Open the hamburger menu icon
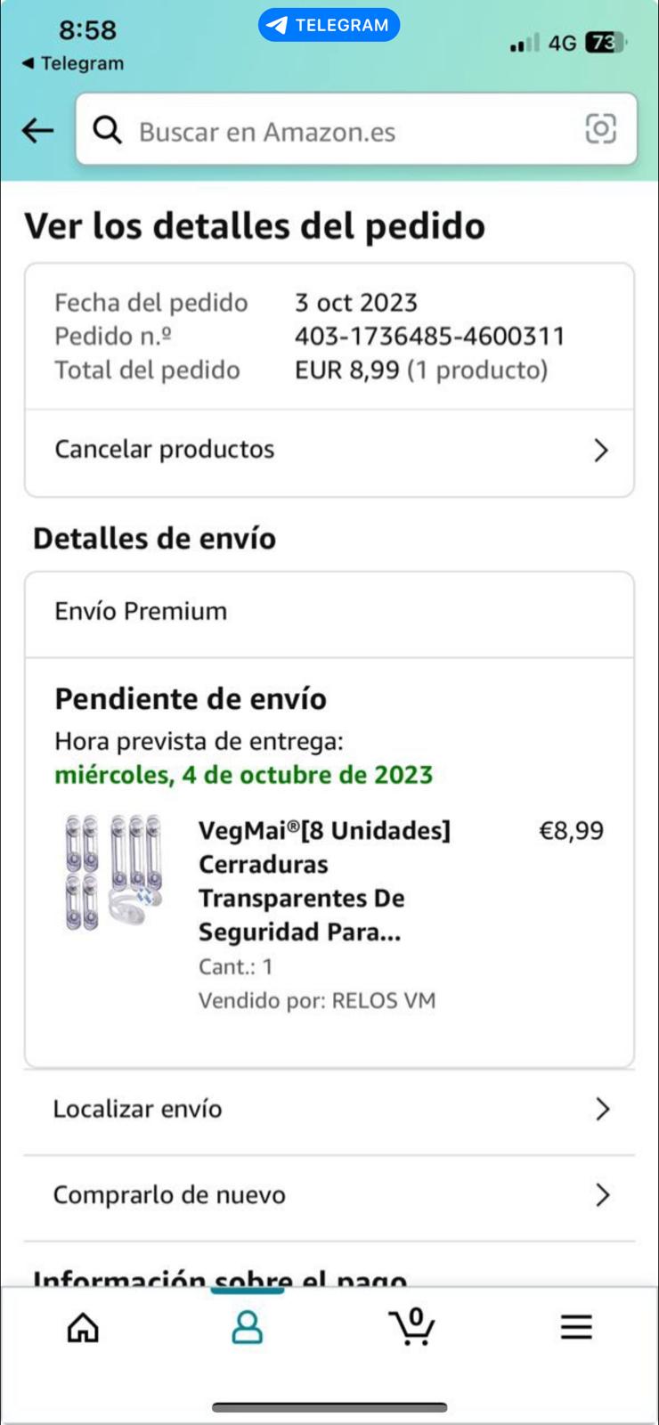The image size is (659, 1425). [576, 1327]
